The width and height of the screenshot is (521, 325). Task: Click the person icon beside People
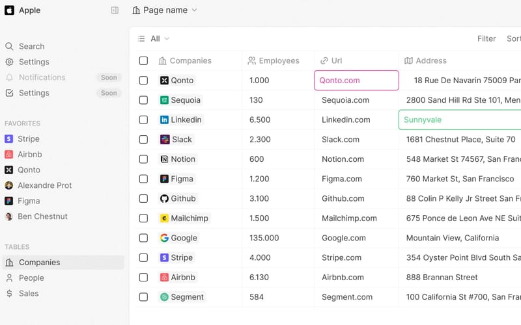tap(9, 278)
